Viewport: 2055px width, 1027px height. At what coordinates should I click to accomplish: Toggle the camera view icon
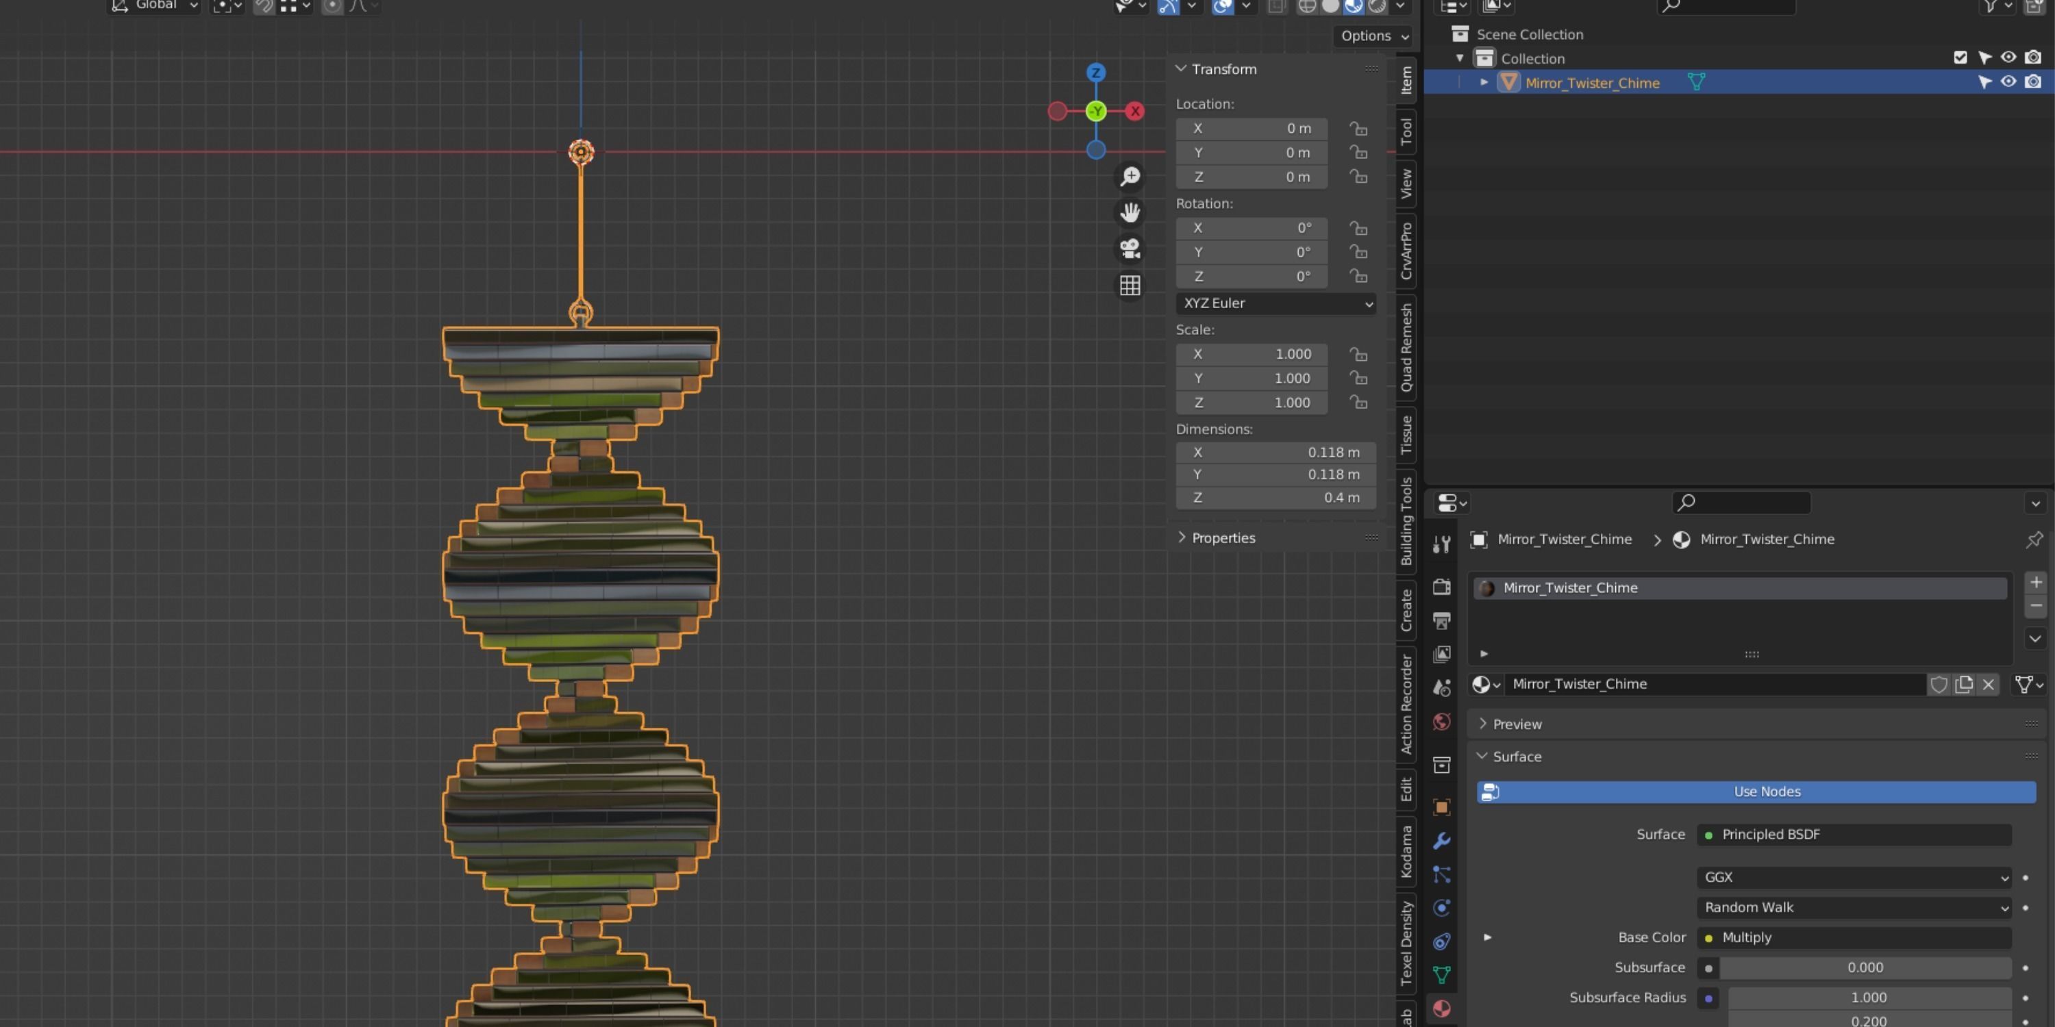pos(1130,249)
